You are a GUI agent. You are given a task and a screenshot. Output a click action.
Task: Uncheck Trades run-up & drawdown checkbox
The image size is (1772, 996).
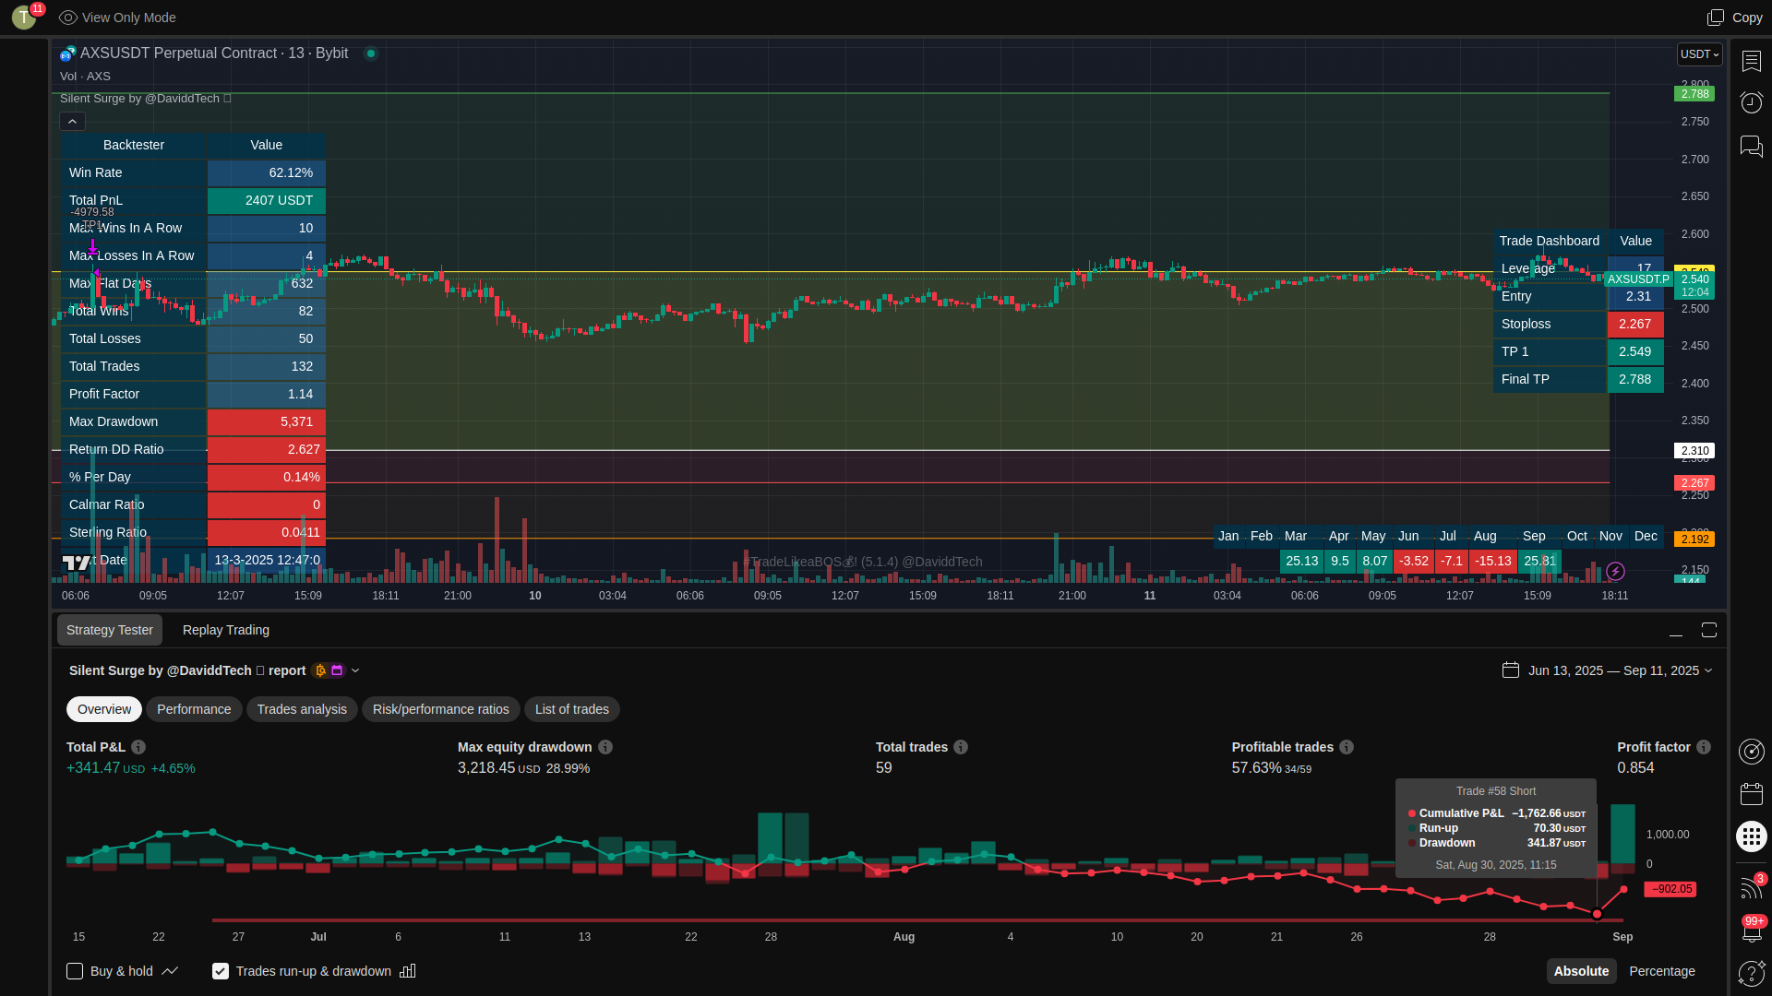221,971
